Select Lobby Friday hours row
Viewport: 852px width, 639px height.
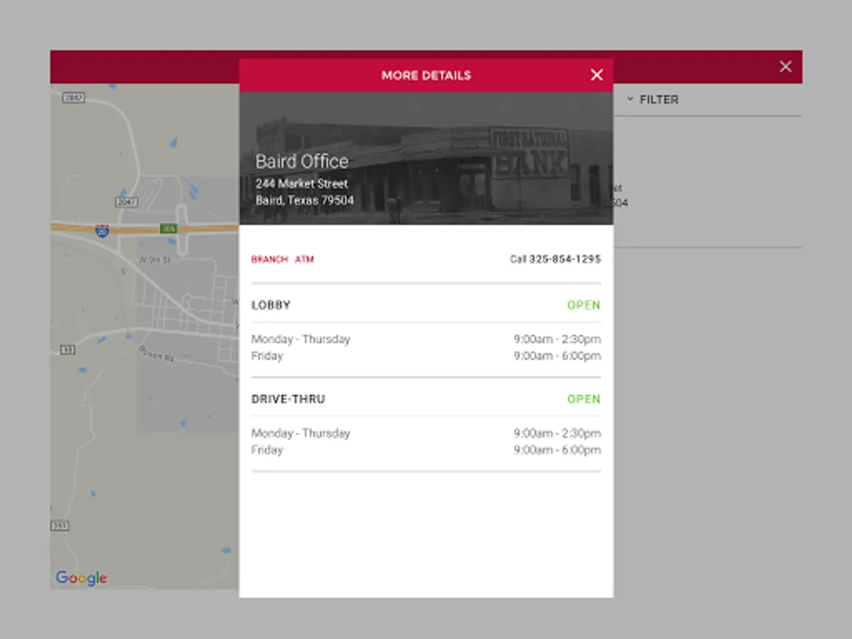[426, 356]
